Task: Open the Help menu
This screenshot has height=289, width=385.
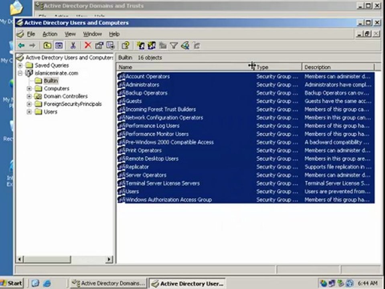Action: coord(114,34)
